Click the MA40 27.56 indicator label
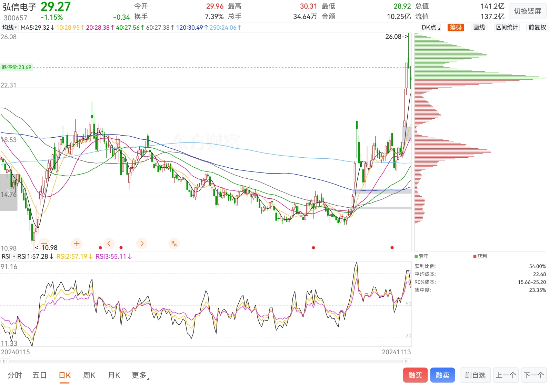This screenshot has height=385, width=549. pyautogui.click(x=130, y=27)
